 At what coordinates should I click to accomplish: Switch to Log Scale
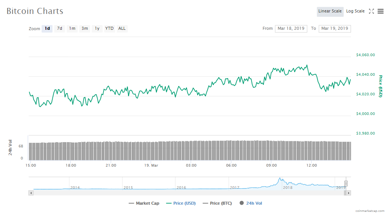point(355,11)
